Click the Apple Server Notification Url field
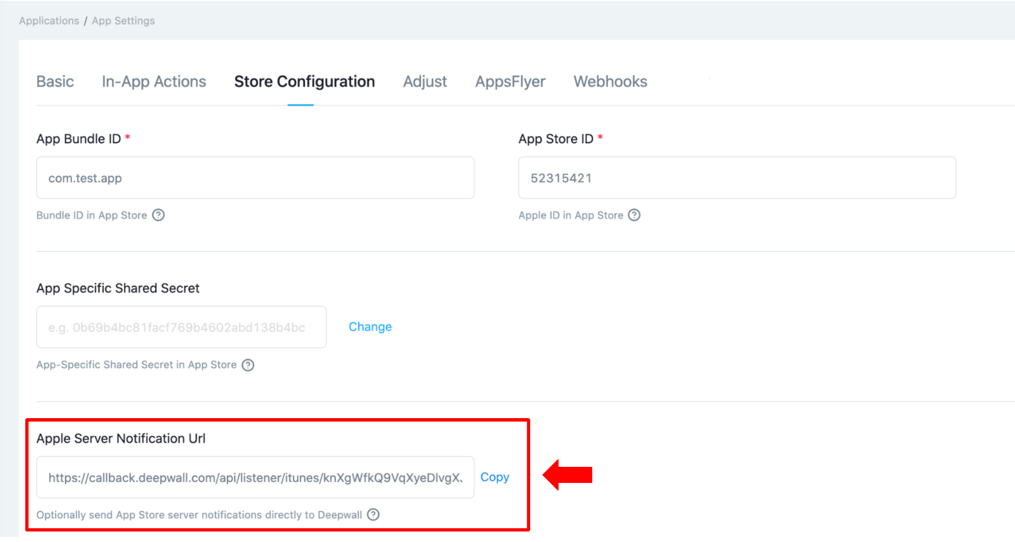Image resolution: width=1015 pixels, height=542 pixels. click(255, 477)
